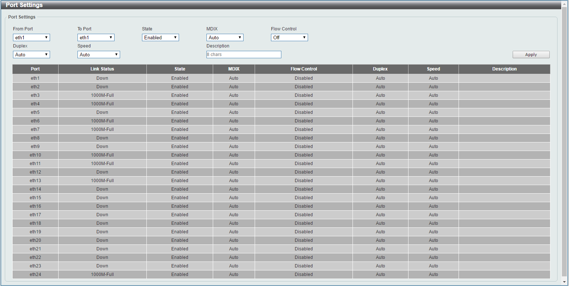Image resolution: width=569 pixels, height=286 pixels.
Task: Click the Description column header
Action: click(504, 69)
